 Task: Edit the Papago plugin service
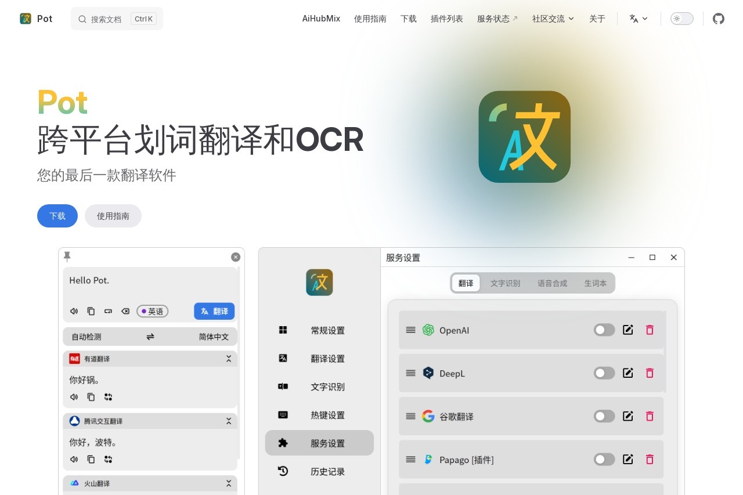pos(627,459)
